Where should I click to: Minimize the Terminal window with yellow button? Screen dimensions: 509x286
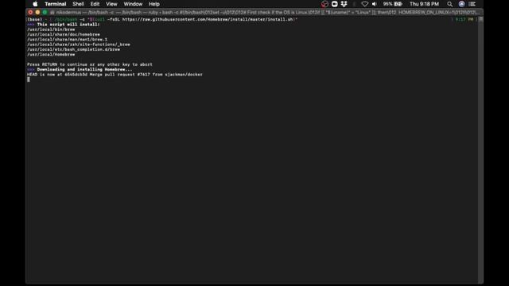click(37, 13)
